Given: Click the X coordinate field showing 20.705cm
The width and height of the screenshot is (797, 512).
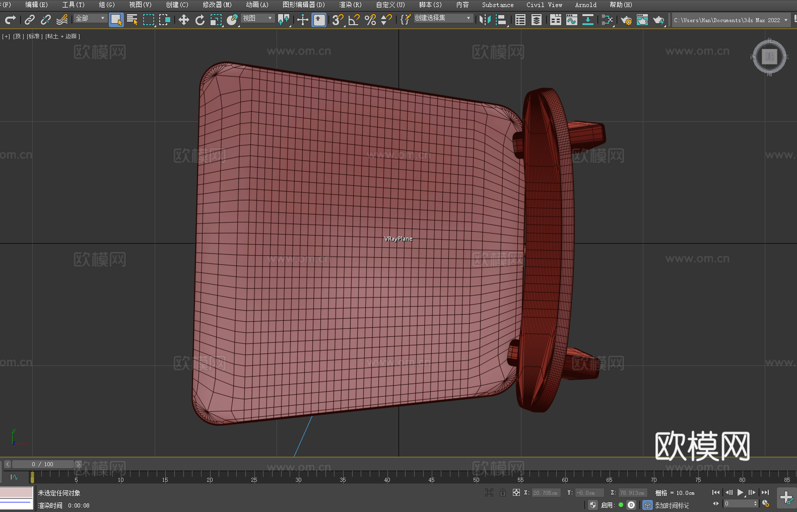Looking at the screenshot, I should (x=545, y=493).
